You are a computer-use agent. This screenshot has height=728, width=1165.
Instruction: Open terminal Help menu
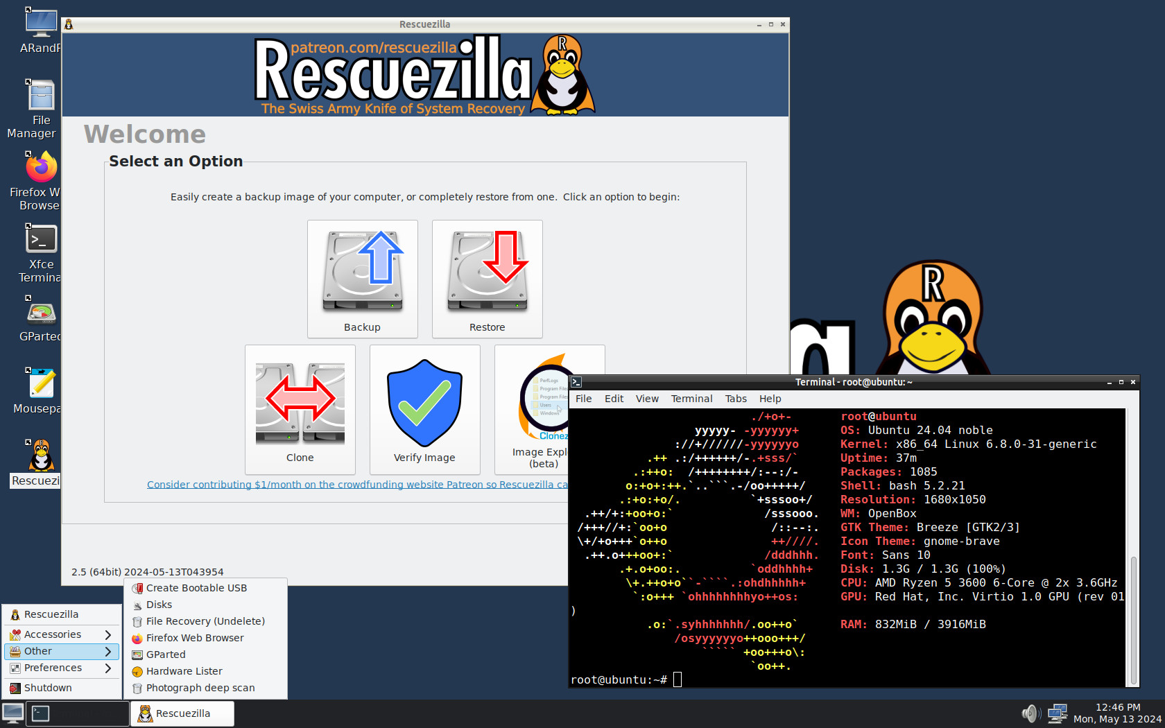(770, 399)
